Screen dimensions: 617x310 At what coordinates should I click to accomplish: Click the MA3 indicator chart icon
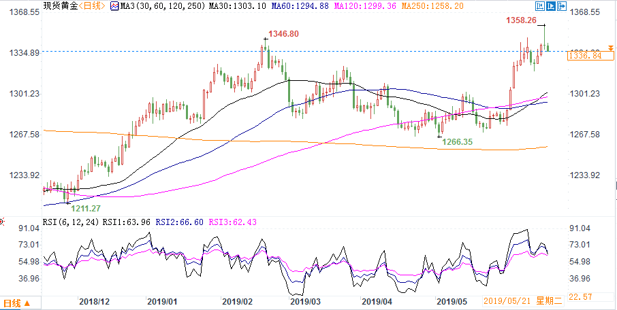[114, 6]
